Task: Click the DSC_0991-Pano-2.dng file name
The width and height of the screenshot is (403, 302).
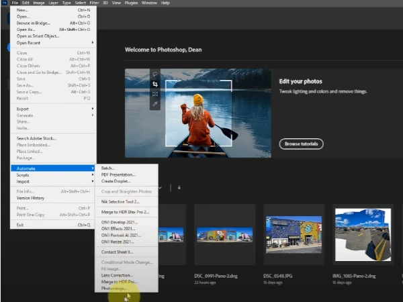Action: pos(216,276)
